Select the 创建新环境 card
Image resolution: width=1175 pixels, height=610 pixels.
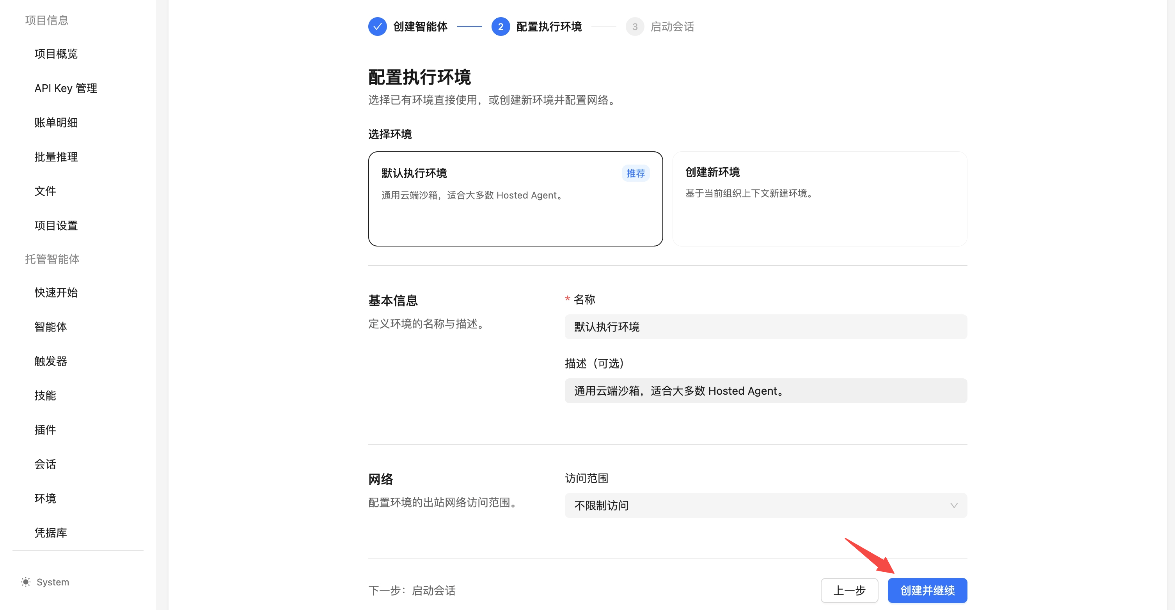click(x=819, y=199)
